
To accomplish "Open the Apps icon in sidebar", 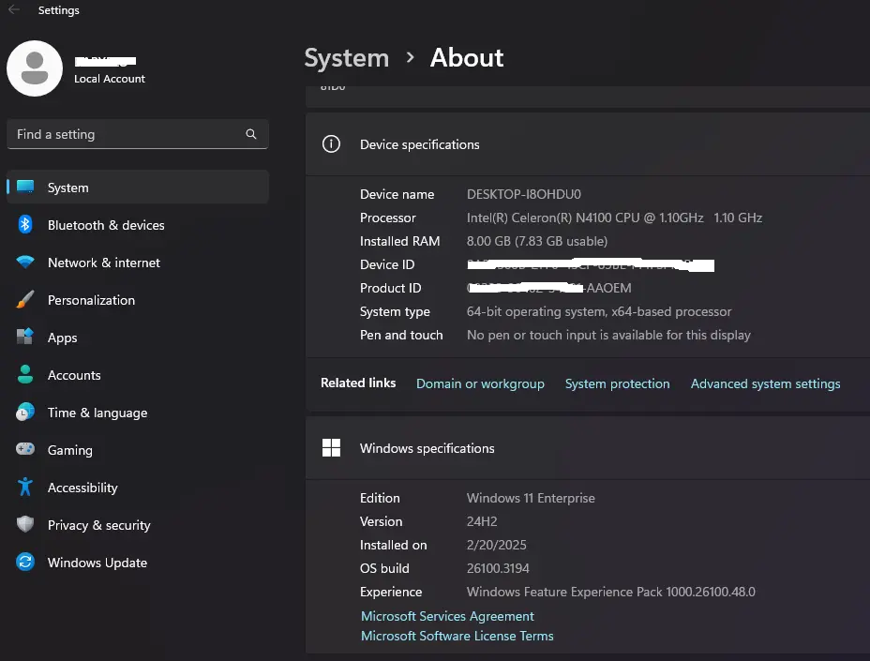I will pos(25,337).
